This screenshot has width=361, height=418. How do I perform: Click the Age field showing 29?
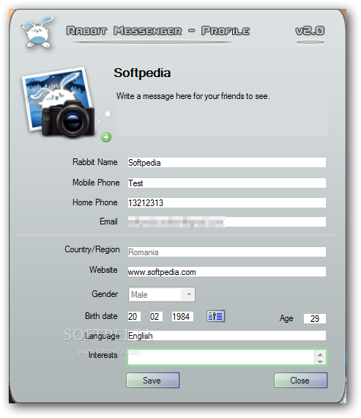(315, 318)
